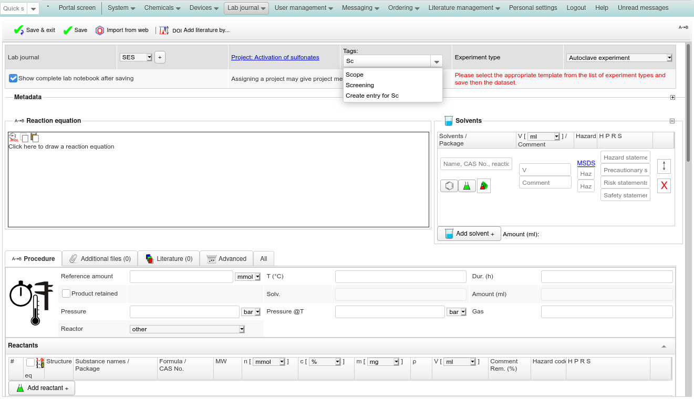
Task: Open the Pressure @T bar unit dropdown
Action: pyautogui.click(x=457, y=312)
